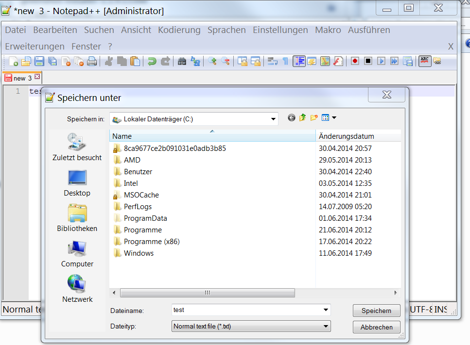
Task: Click the Run macro multiple times icon
Action: (395, 61)
